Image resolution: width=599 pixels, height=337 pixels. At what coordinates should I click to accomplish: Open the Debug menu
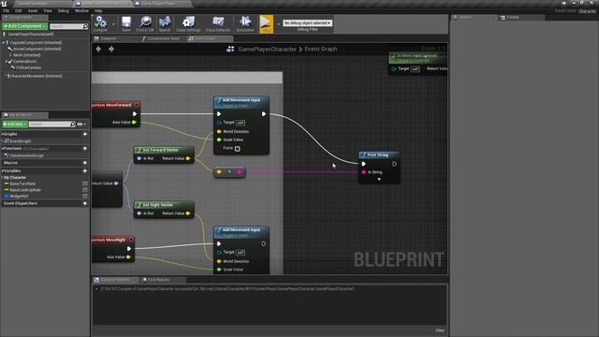[64, 10]
